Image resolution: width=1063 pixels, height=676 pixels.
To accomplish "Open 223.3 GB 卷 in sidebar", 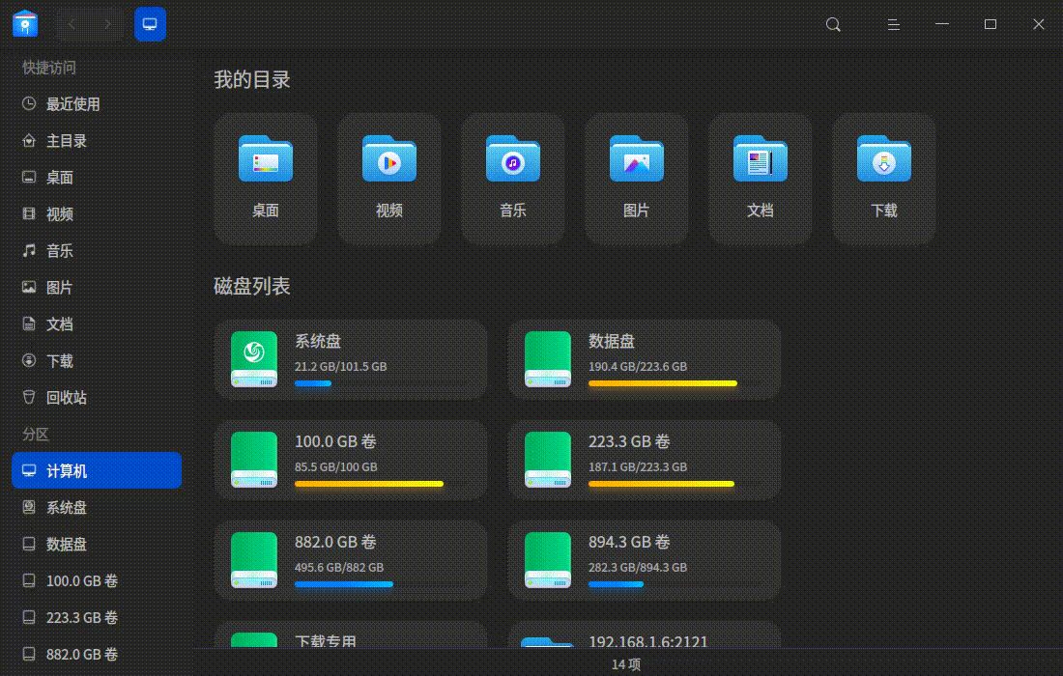I will point(97,617).
